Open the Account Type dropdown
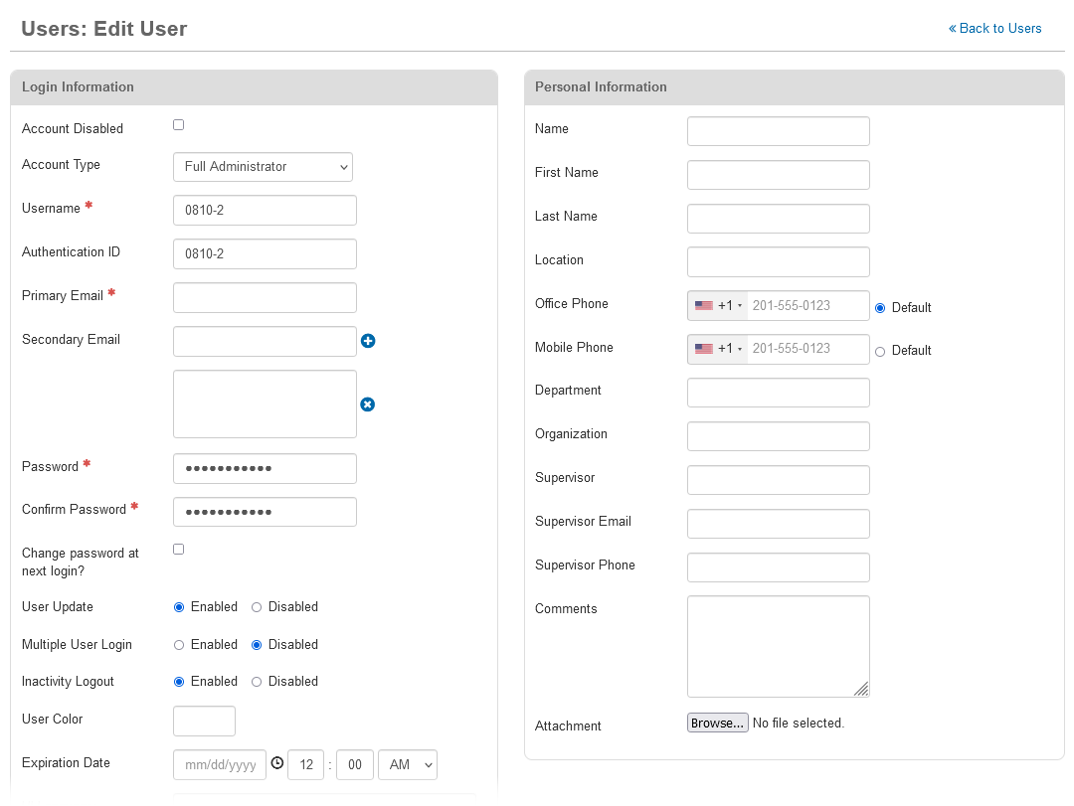 click(x=263, y=167)
